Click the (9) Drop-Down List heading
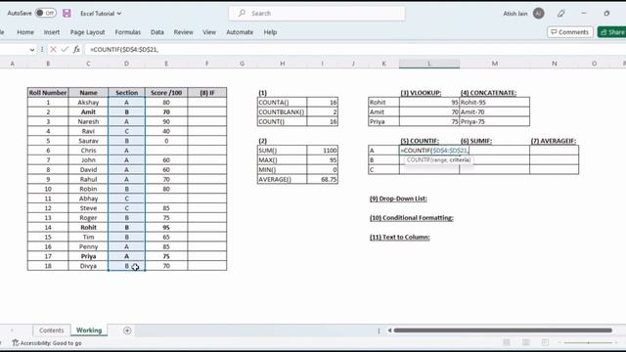Screen dimensions: 626x352 point(398,198)
